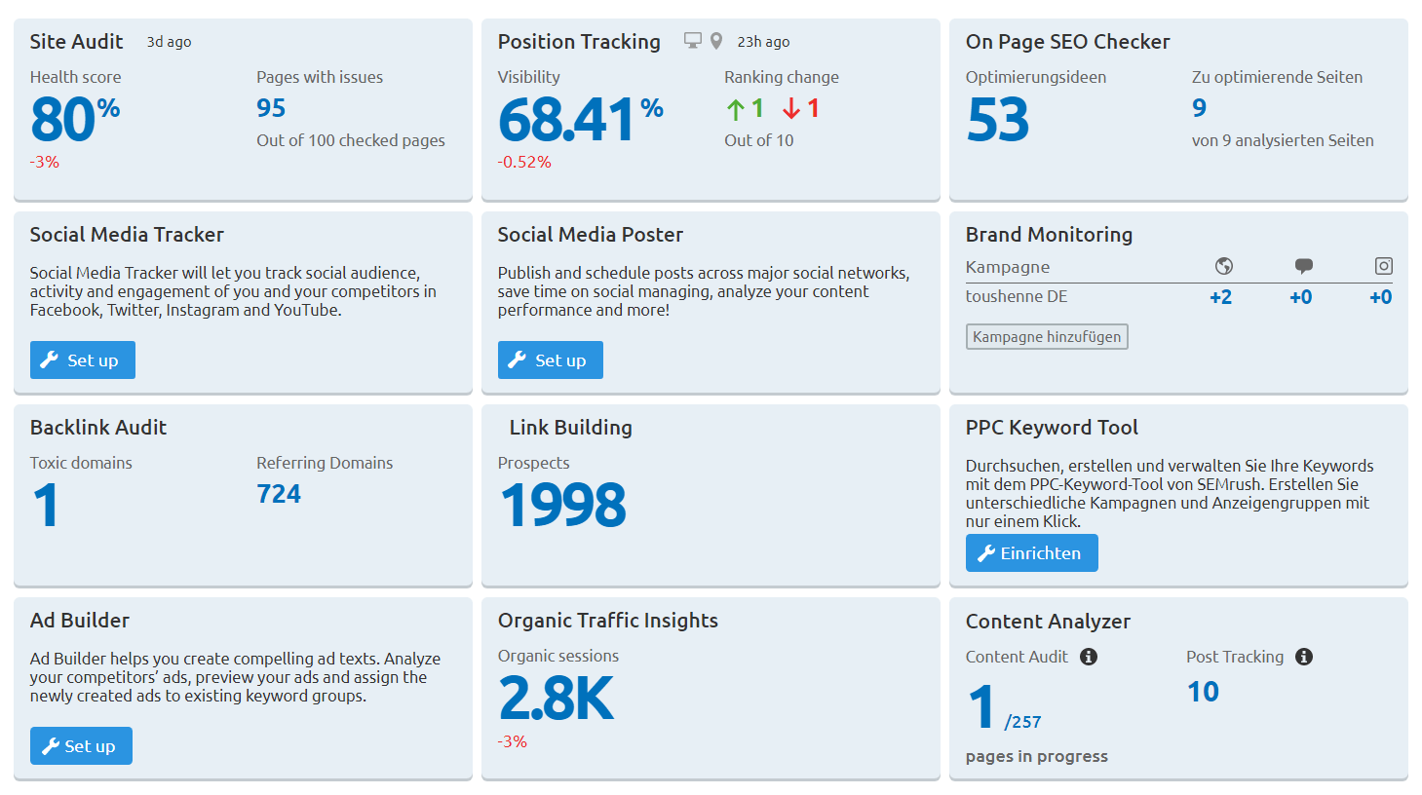Open the 1998 Link Building prospects

pos(562,506)
